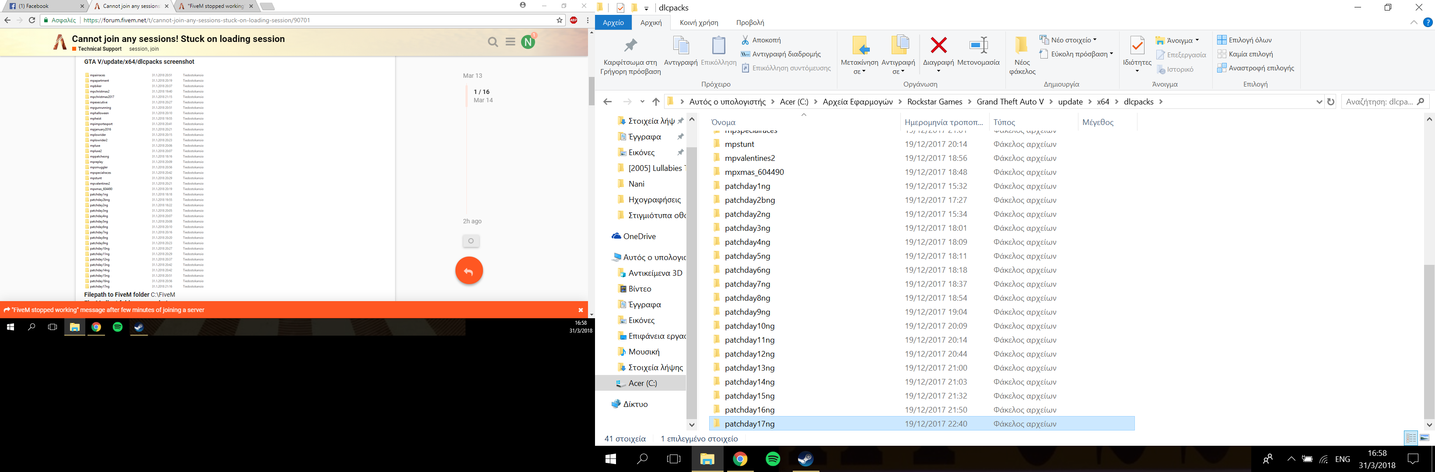Click the dlcpacks screenshot image in the forum post

click(144, 180)
